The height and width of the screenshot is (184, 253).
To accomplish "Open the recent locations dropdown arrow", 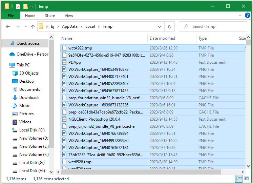I will tap(26, 26).
